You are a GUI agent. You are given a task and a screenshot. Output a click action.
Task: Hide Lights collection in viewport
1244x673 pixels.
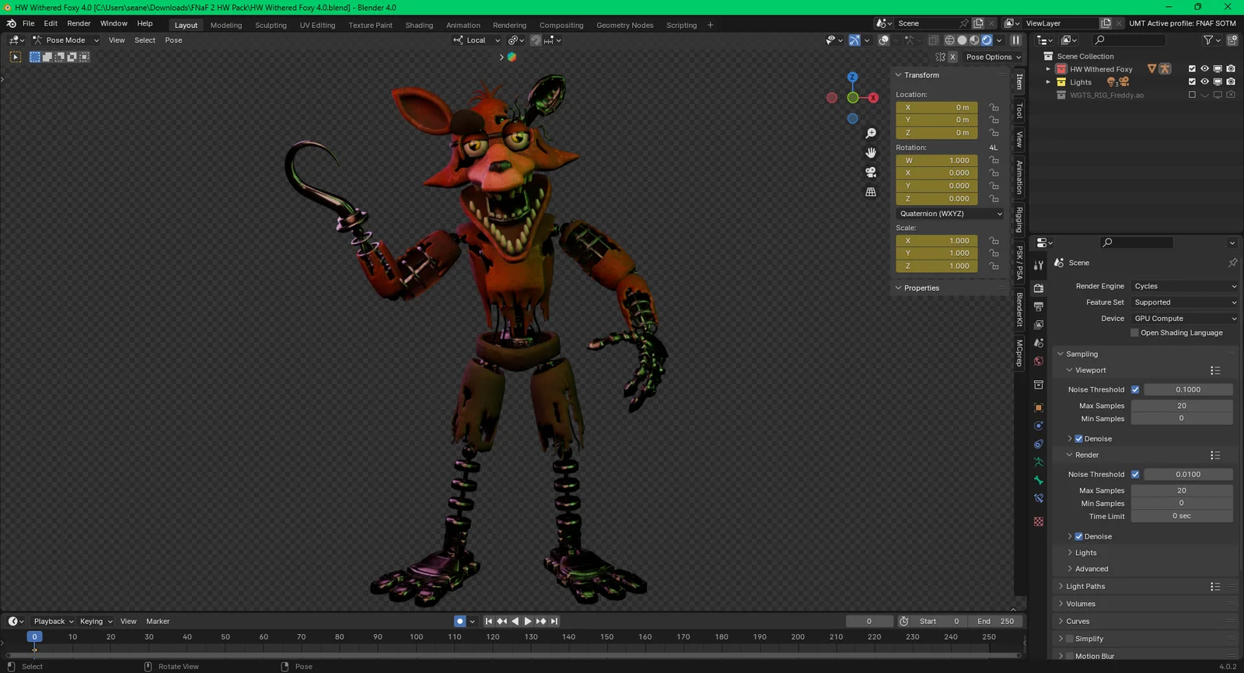(1205, 82)
